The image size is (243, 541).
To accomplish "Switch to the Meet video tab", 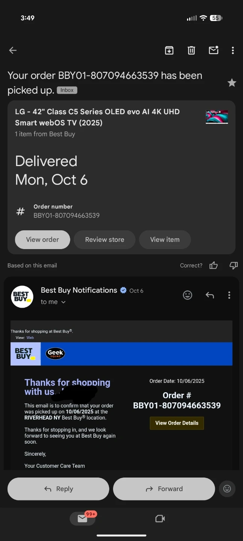I will 160,519.
